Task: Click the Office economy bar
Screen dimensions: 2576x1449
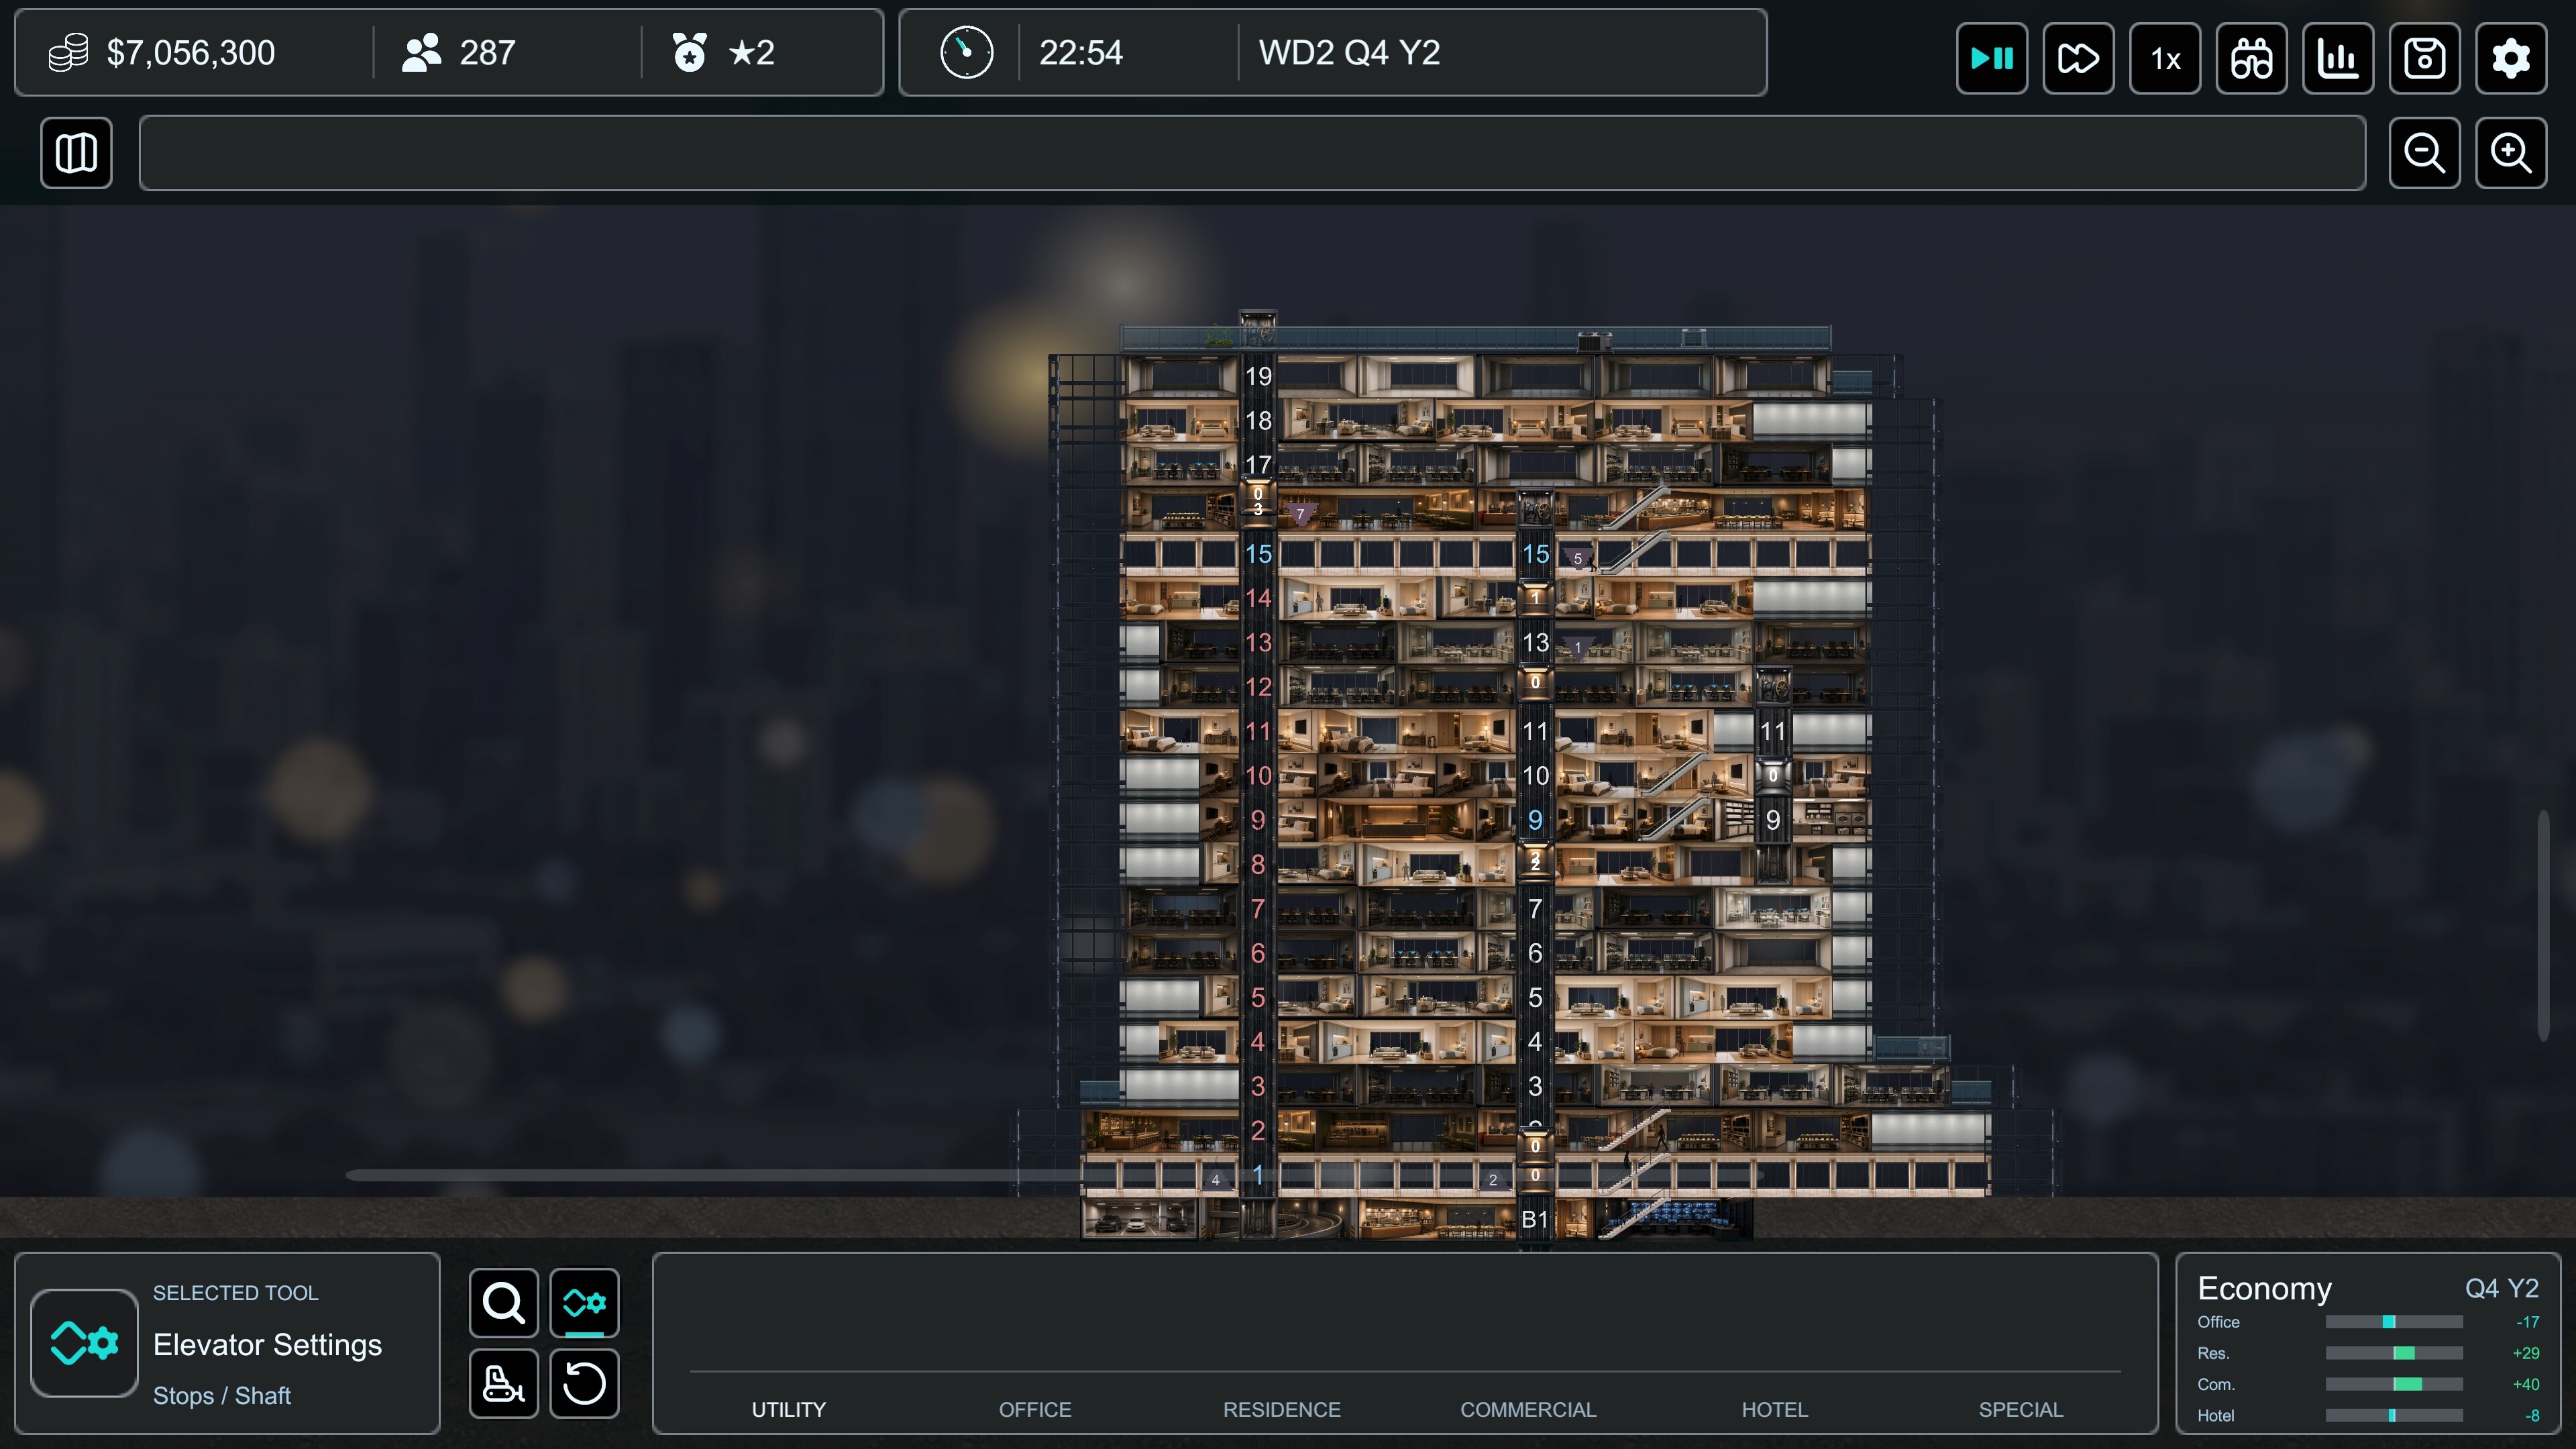Action: pyautogui.click(x=2394, y=1322)
